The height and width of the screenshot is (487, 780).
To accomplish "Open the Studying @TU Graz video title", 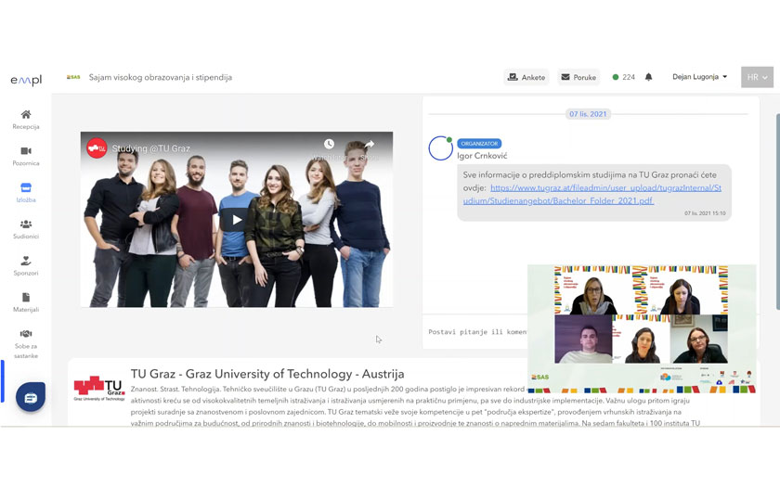I will (x=150, y=148).
